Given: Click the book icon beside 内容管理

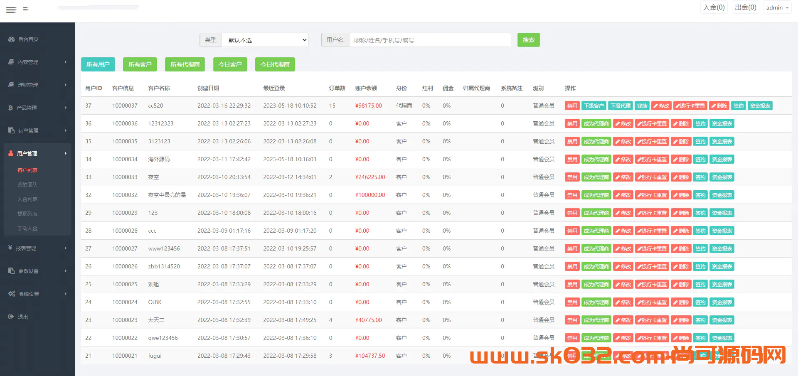Looking at the screenshot, I should pos(11,62).
